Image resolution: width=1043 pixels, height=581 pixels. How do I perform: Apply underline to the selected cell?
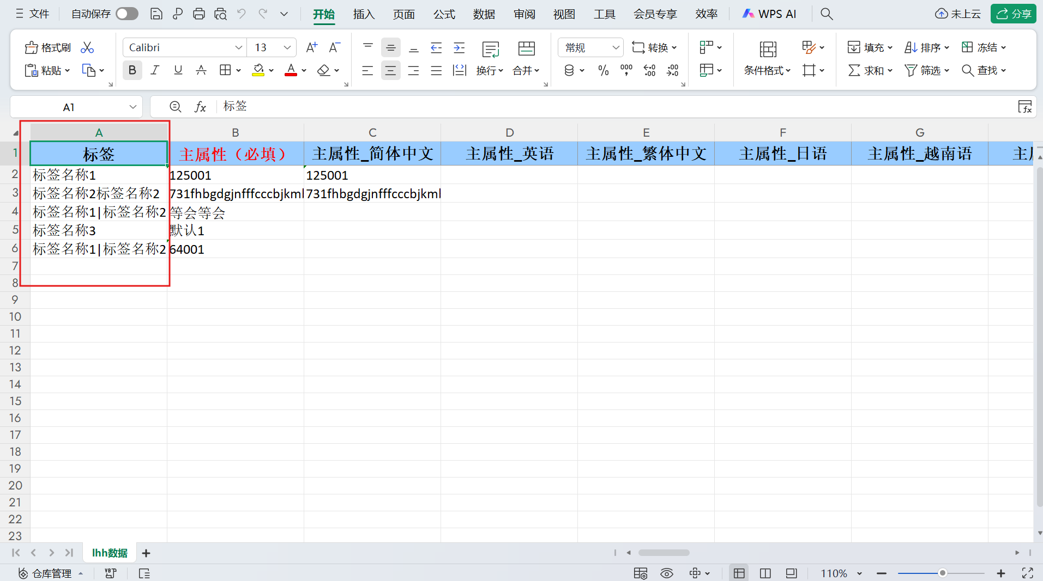coord(178,70)
